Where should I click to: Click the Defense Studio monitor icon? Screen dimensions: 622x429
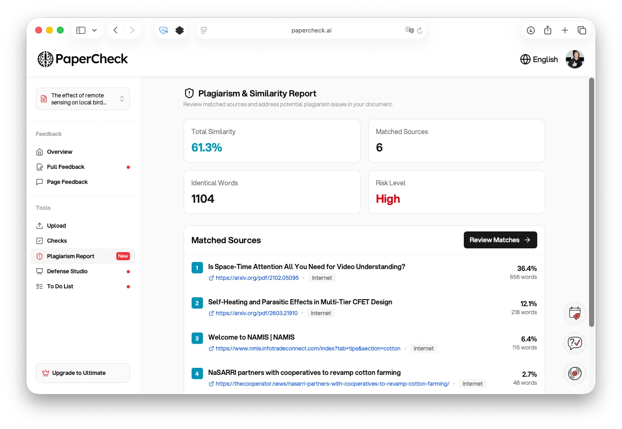(40, 271)
